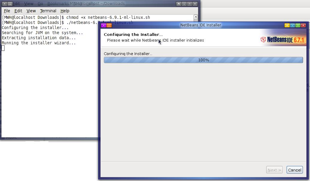The height and width of the screenshot is (181, 310).
Task: Maximize the terminal window
Action: click(189, 4)
